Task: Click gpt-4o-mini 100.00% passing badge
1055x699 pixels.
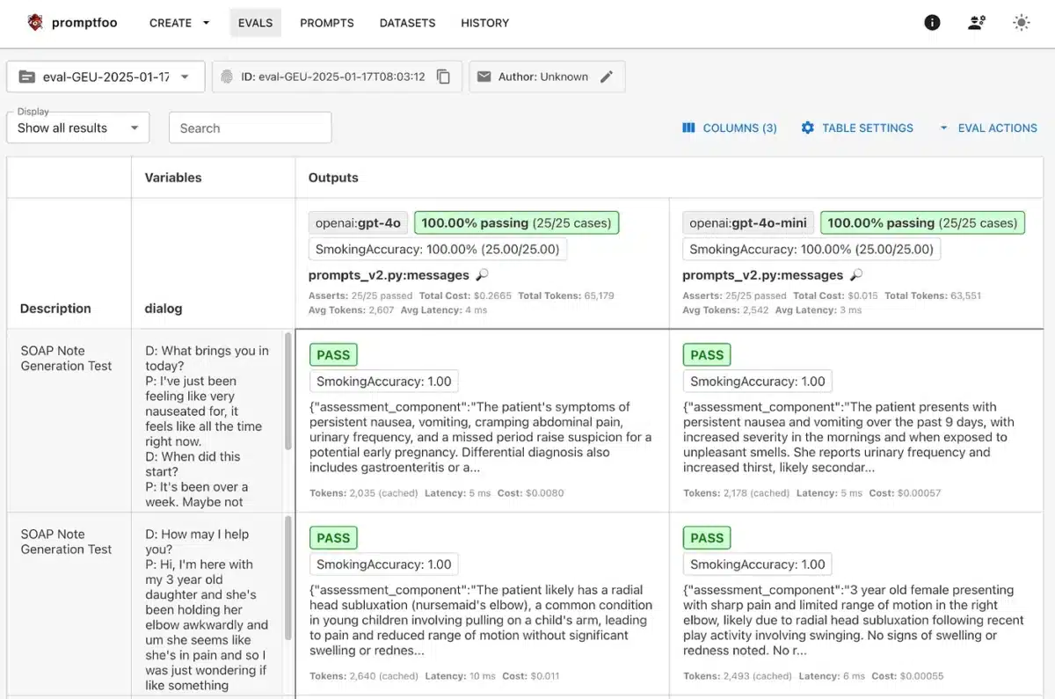Action: 923,222
